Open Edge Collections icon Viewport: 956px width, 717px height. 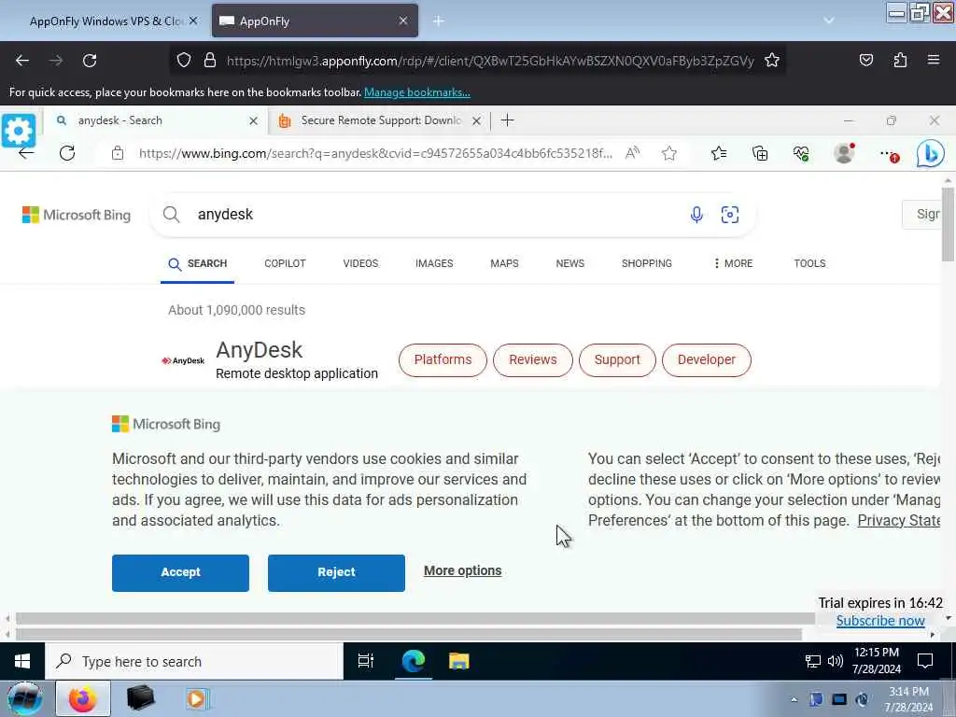pos(760,153)
